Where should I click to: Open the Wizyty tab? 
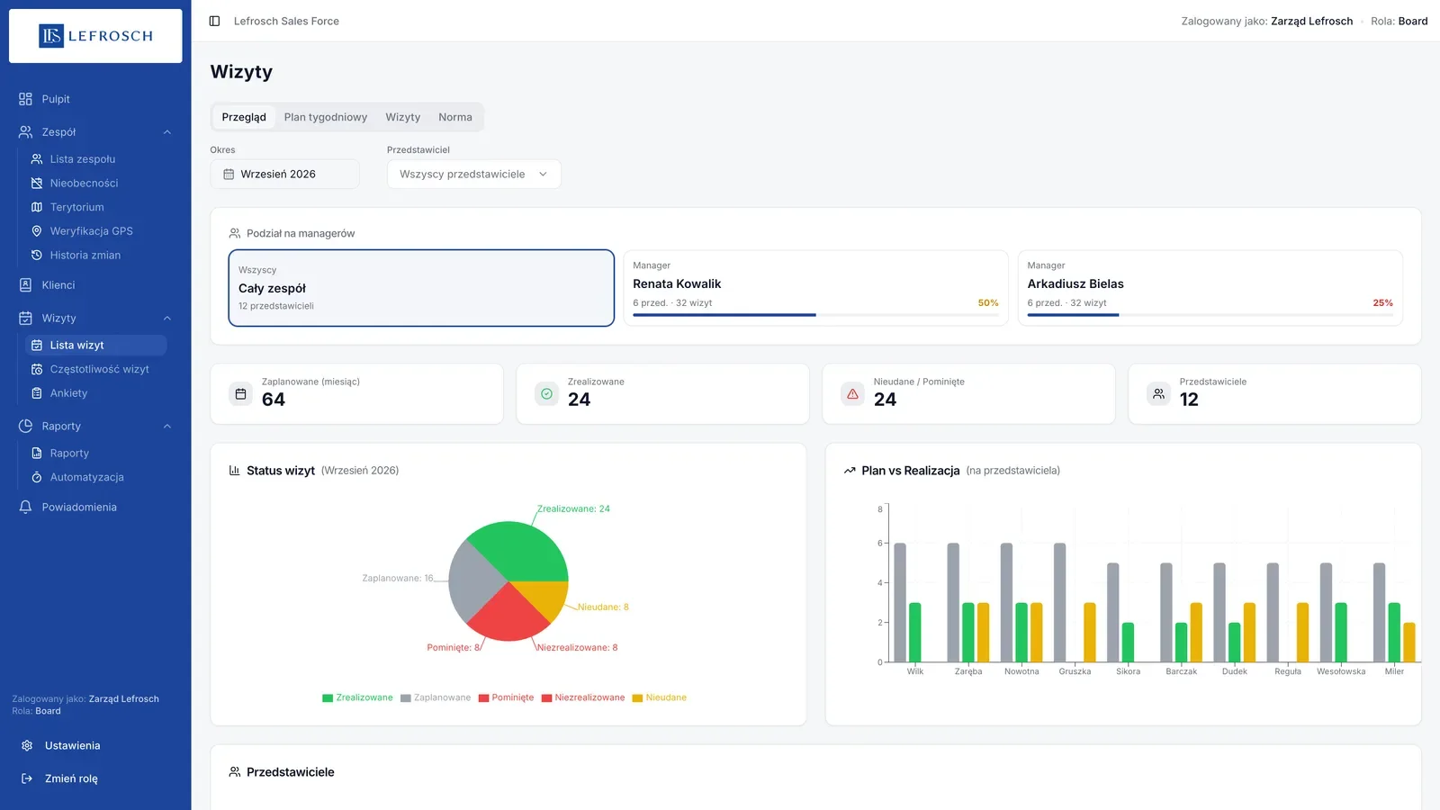pos(402,117)
